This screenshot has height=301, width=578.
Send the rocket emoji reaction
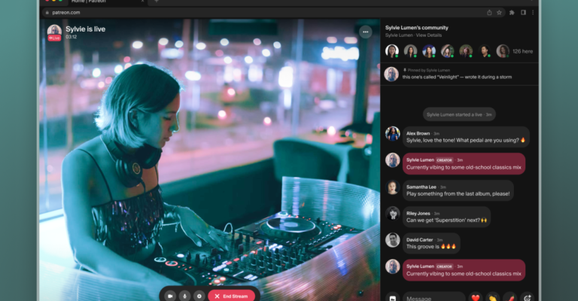[x=510, y=297]
